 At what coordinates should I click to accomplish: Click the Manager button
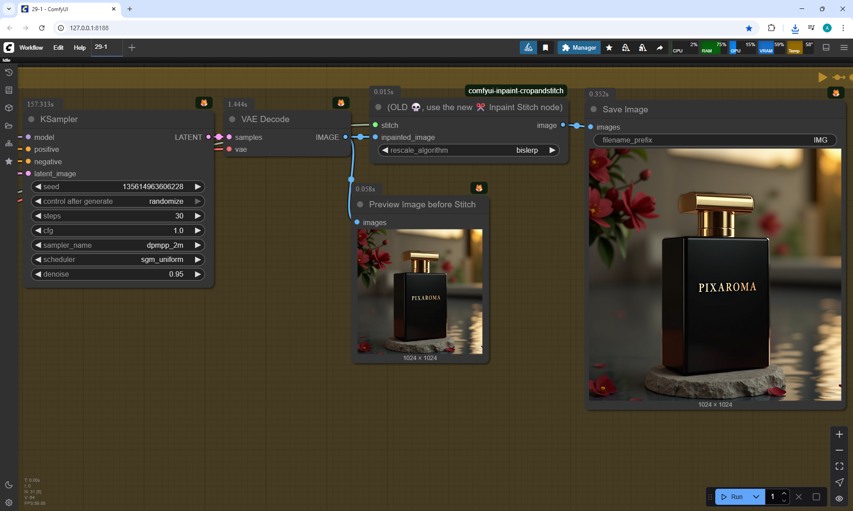(x=579, y=48)
